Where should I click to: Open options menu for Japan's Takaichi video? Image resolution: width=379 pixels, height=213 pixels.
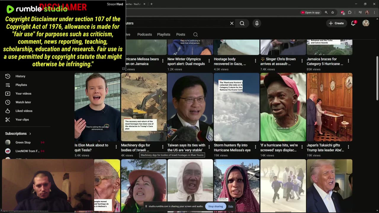pos(348,147)
